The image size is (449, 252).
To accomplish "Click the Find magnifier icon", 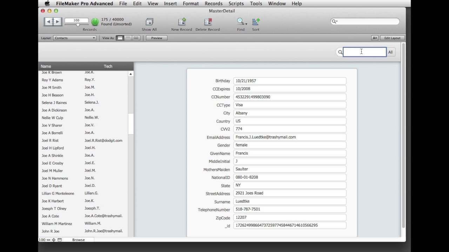I will click(x=240, y=22).
